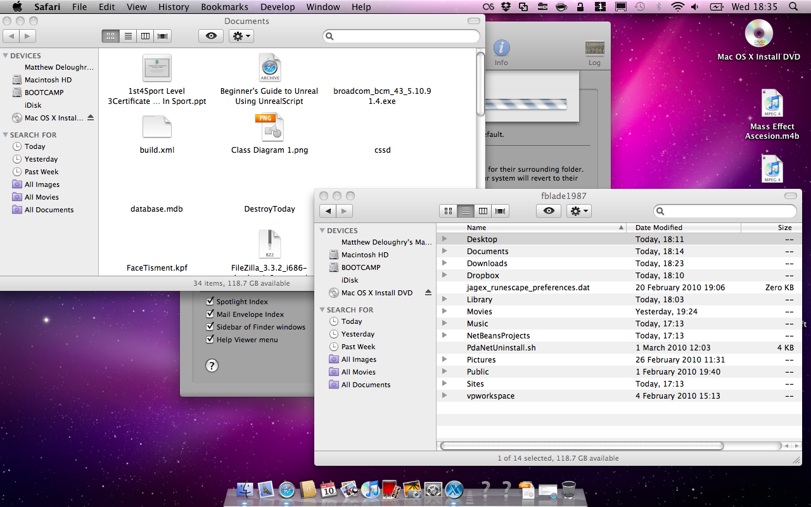Select Past Week search in Documents sidebar
The height and width of the screenshot is (507, 811).
(x=41, y=172)
